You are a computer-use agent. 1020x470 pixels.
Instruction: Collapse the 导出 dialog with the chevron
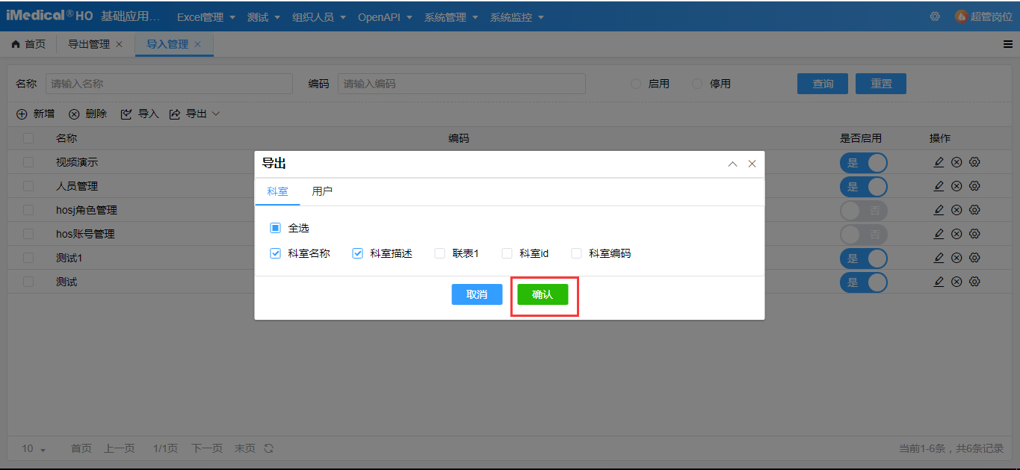[732, 163]
